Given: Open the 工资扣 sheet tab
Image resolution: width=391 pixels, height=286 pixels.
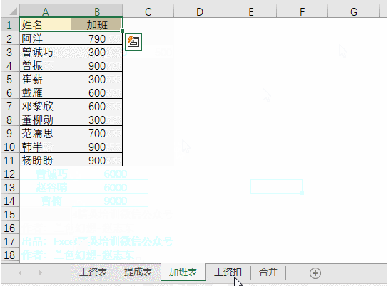Looking at the screenshot, I should 228,272.
